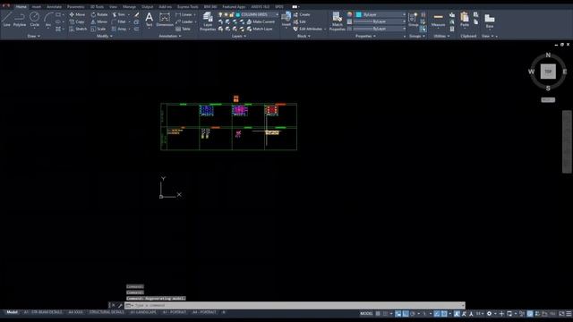This screenshot has height=322, width=573.
Task: Click Create block tool
Action: pos(302,14)
